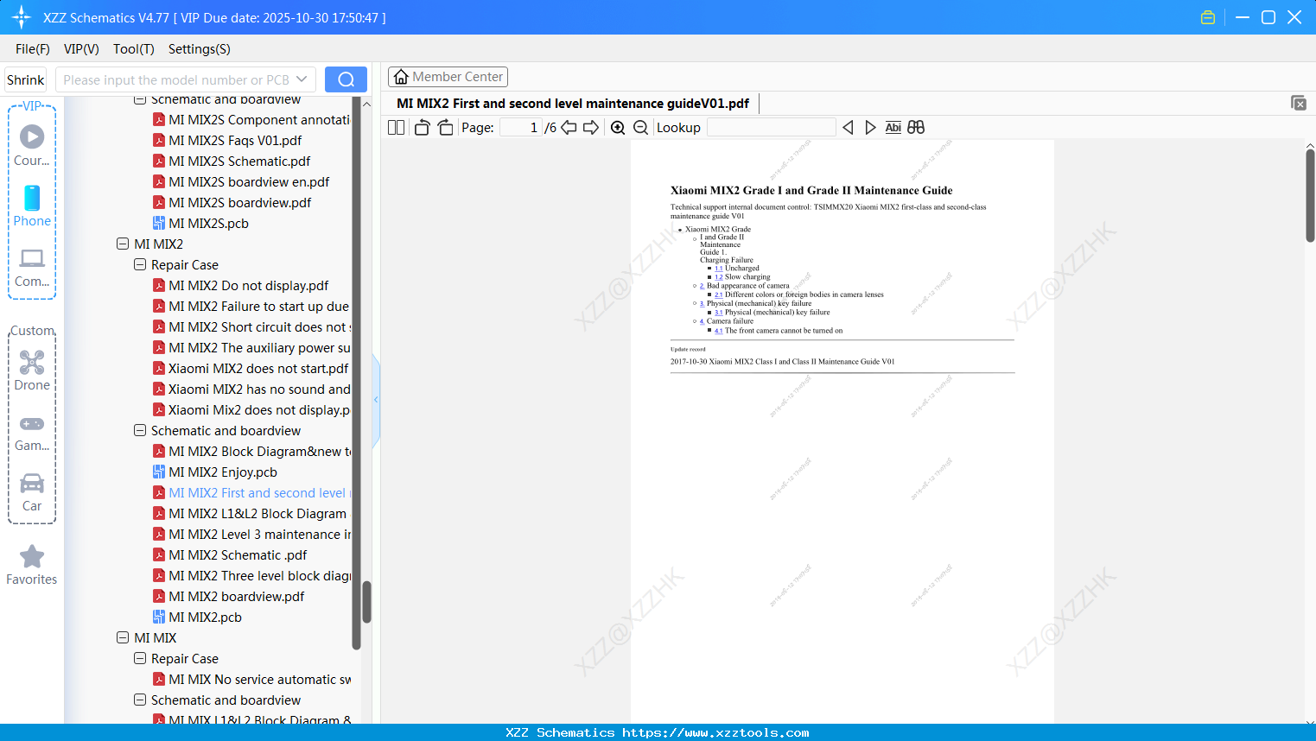Open the Course section in the sidebar

32,145
